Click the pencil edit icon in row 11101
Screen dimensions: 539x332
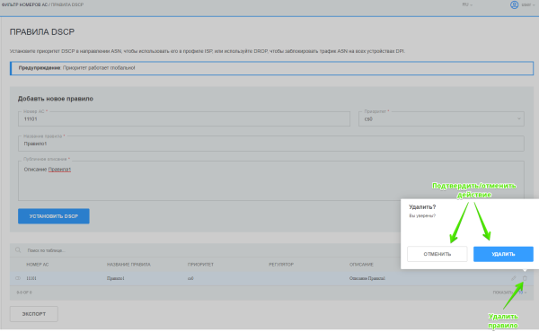[x=514, y=278]
